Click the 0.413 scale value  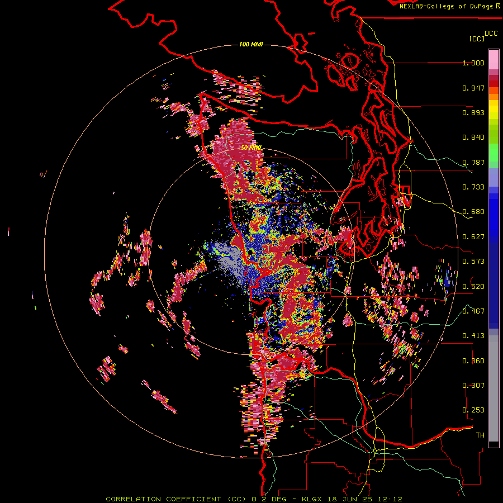473,336
